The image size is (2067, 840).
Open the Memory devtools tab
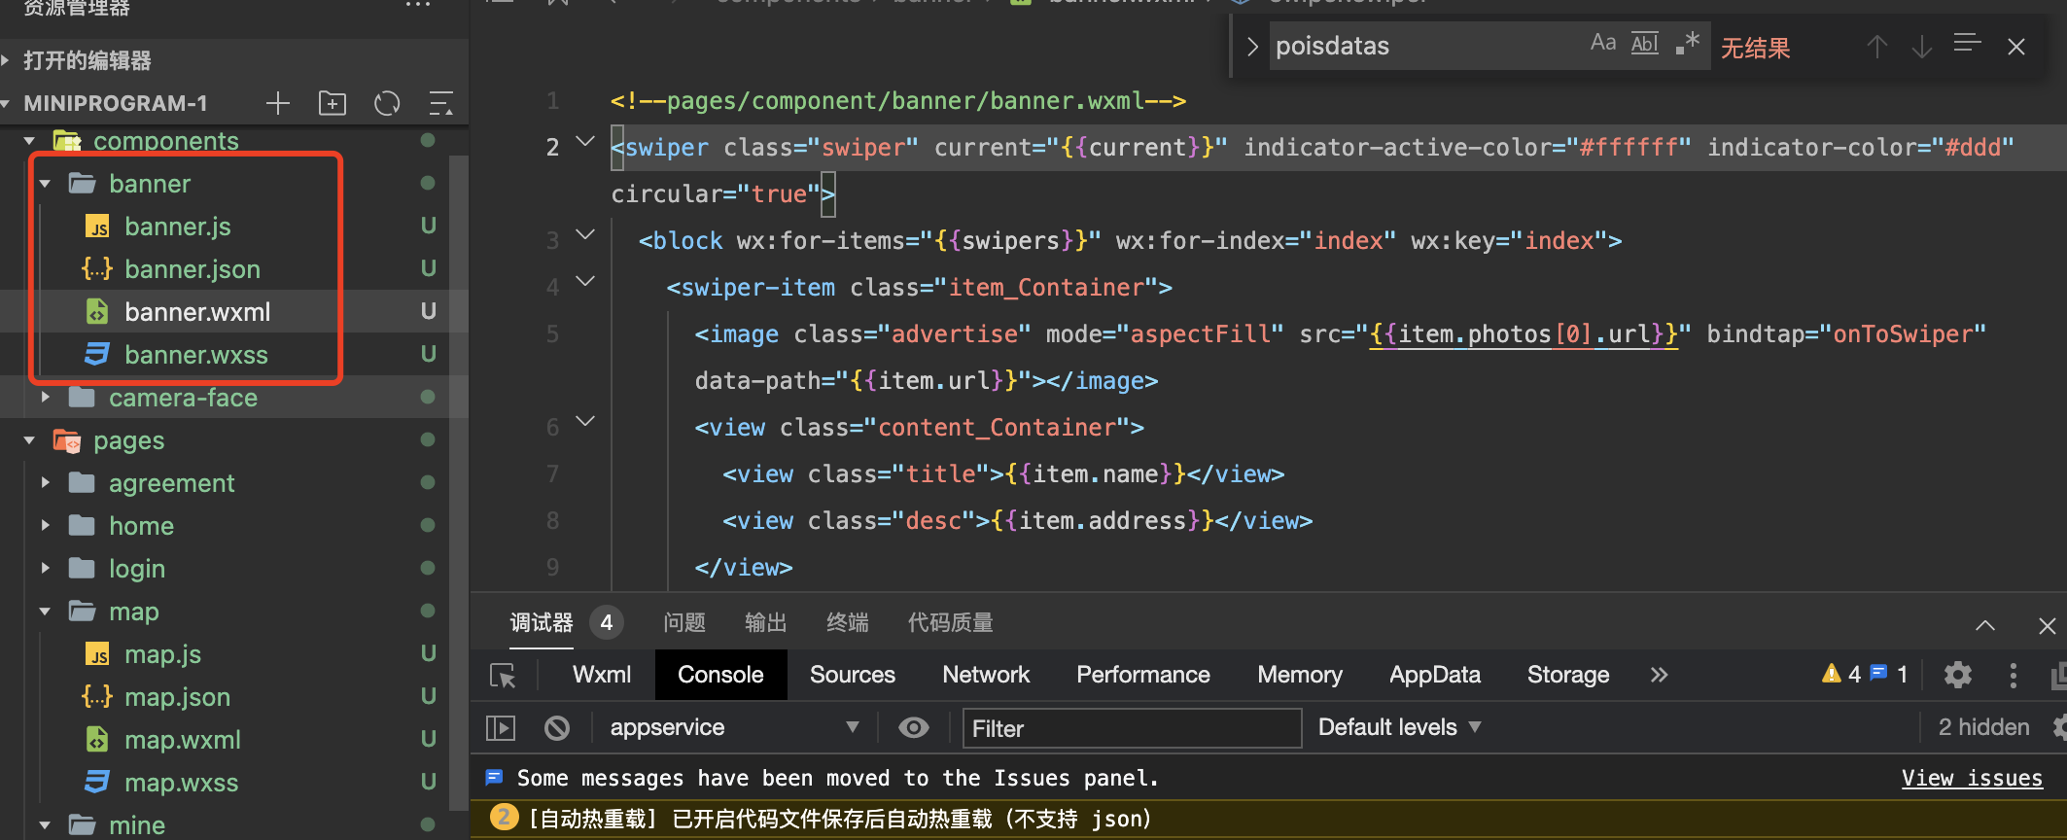pos(1300,675)
